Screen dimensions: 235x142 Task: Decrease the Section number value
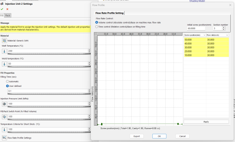click(224, 29)
